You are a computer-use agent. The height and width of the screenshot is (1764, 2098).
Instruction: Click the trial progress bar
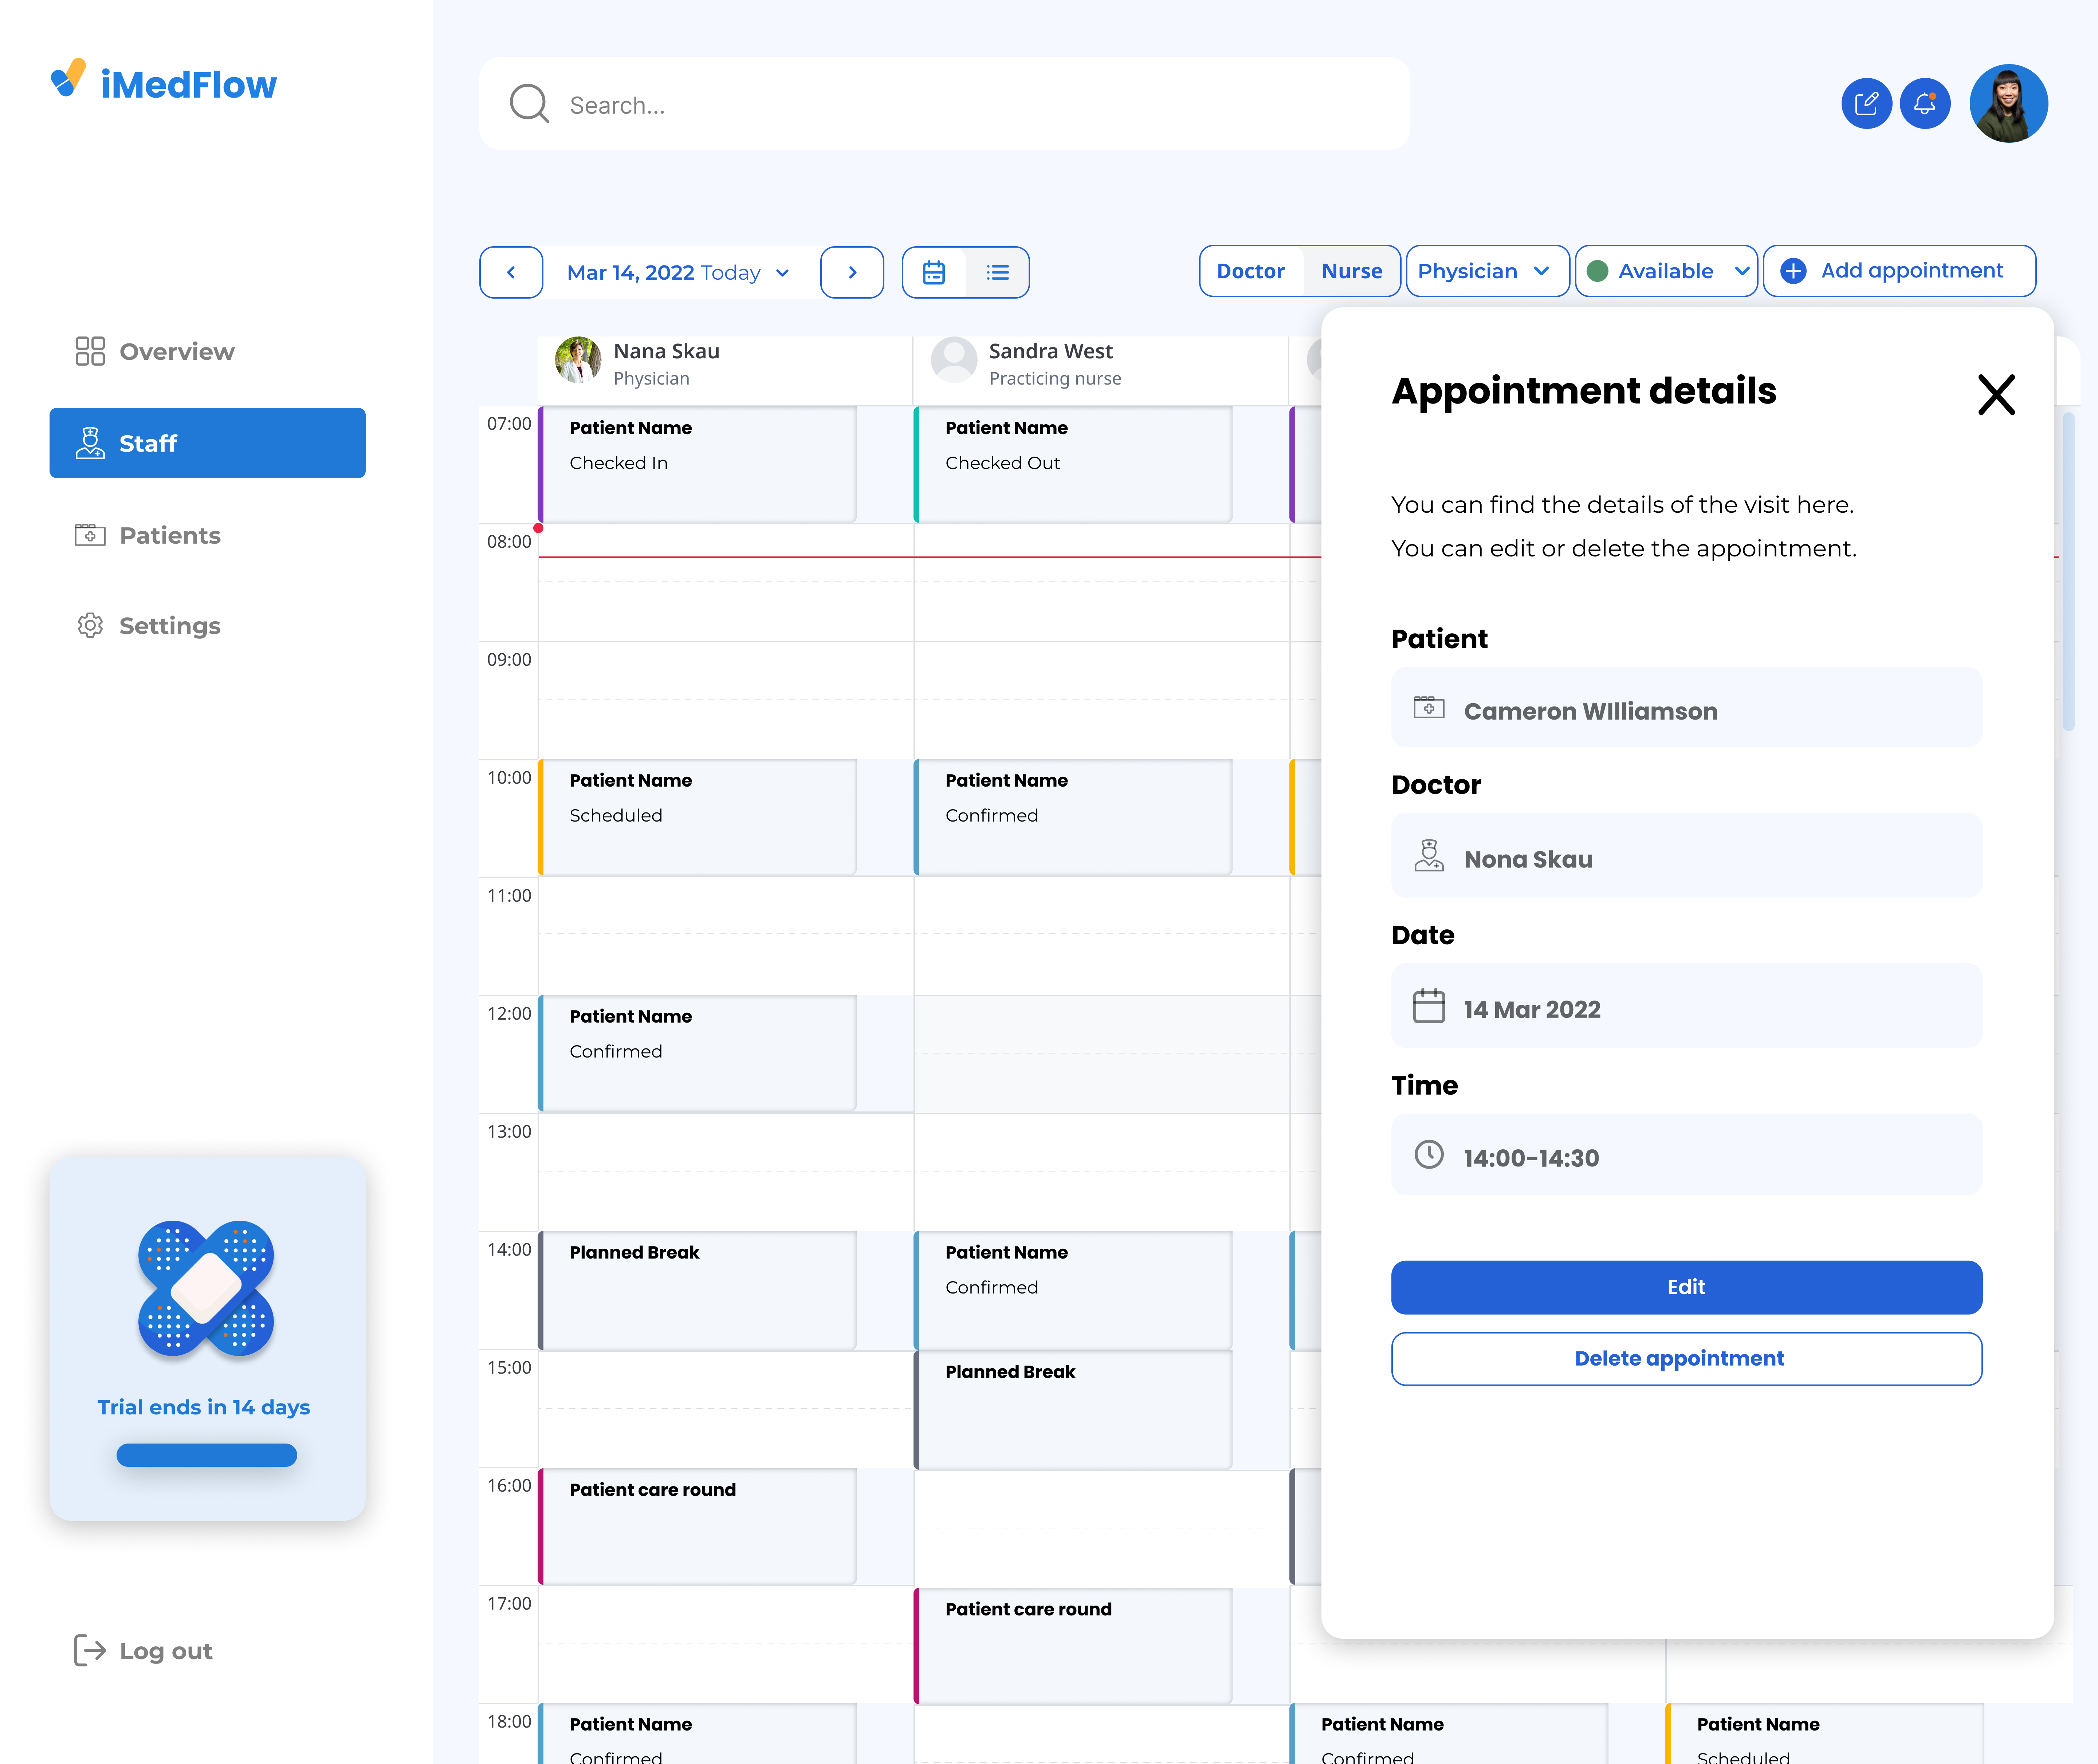(x=207, y=1455)
